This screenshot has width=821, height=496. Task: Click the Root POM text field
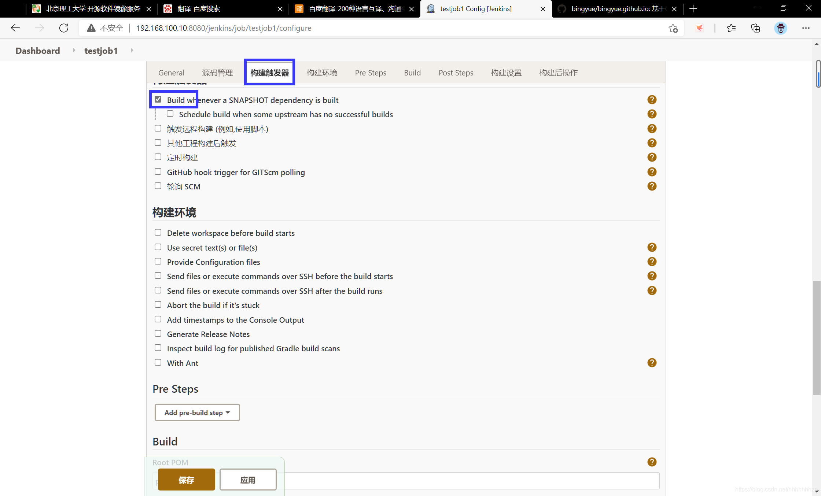tap(406, 481)
